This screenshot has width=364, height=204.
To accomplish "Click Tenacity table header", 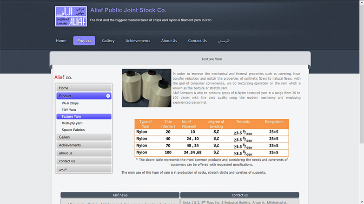I will (243, 122).
